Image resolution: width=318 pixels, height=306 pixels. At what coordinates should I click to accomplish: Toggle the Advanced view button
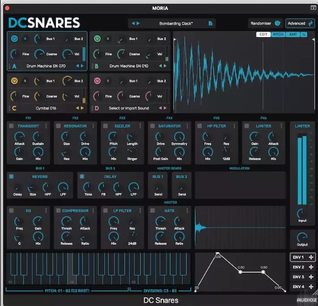[300, 23]
